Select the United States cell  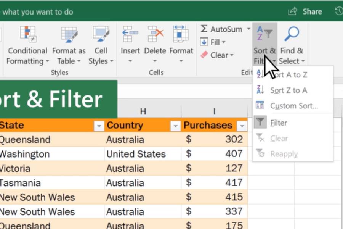point(143,154)
